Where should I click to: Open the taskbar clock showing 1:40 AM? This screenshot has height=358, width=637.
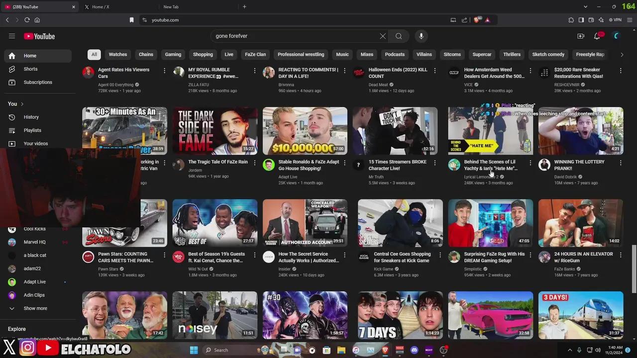(x=614, y=350)
